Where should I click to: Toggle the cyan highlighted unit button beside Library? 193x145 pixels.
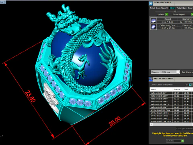190,85
